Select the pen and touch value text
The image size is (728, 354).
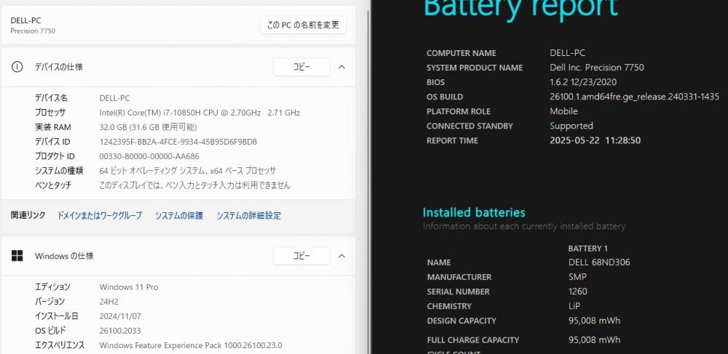(194, 185)
